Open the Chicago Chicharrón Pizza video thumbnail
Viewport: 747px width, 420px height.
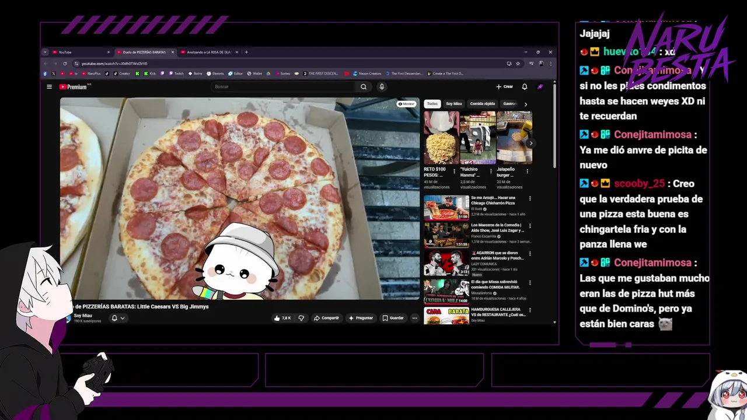pos(446,208)
